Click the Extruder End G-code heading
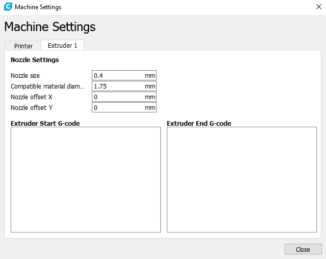This screenshot has height=259, width=326. 199,123
